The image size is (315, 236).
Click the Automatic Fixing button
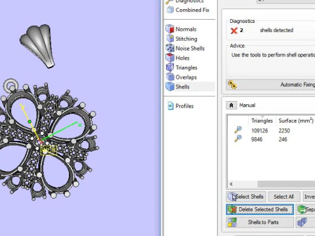tap(270, 85)
